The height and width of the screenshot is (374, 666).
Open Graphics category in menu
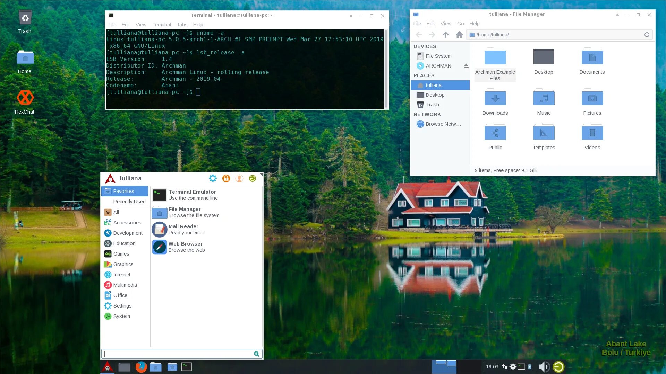point(125,264)
